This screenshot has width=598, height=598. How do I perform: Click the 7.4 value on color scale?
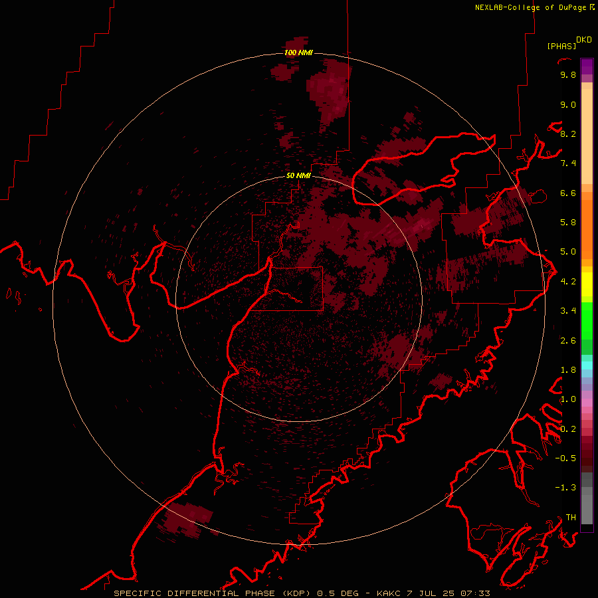tap(568, 163)
